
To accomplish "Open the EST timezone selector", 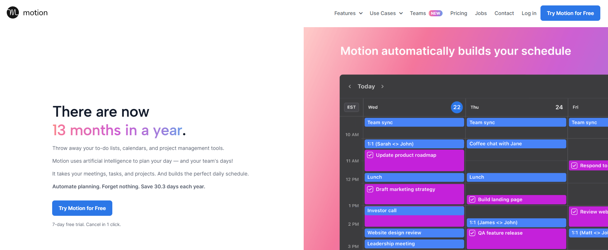I will pos(351,107).
